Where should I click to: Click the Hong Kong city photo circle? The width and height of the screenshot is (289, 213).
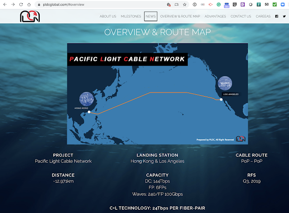[x=86, y=99]
